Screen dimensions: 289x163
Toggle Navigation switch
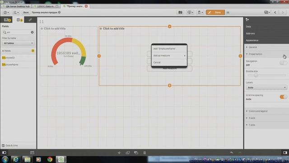(283, 63)
